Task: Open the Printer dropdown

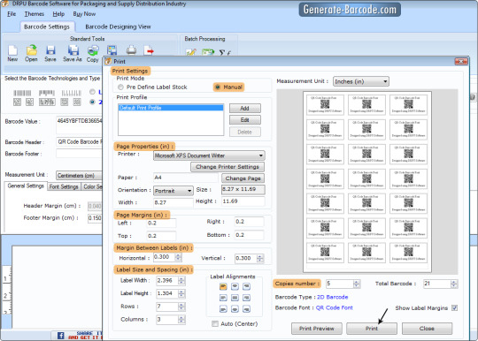Action: [209, 155]
